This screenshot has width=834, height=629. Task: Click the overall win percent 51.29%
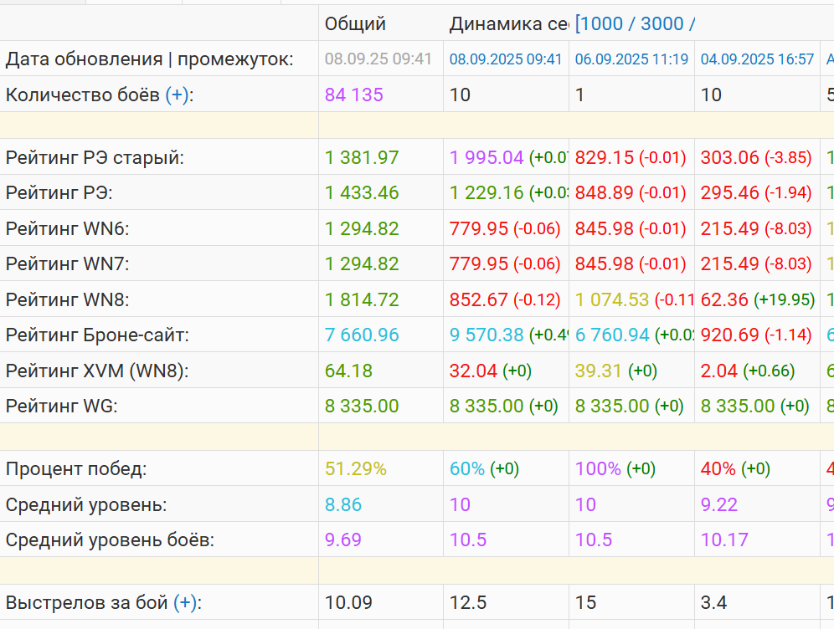[356, 469]
